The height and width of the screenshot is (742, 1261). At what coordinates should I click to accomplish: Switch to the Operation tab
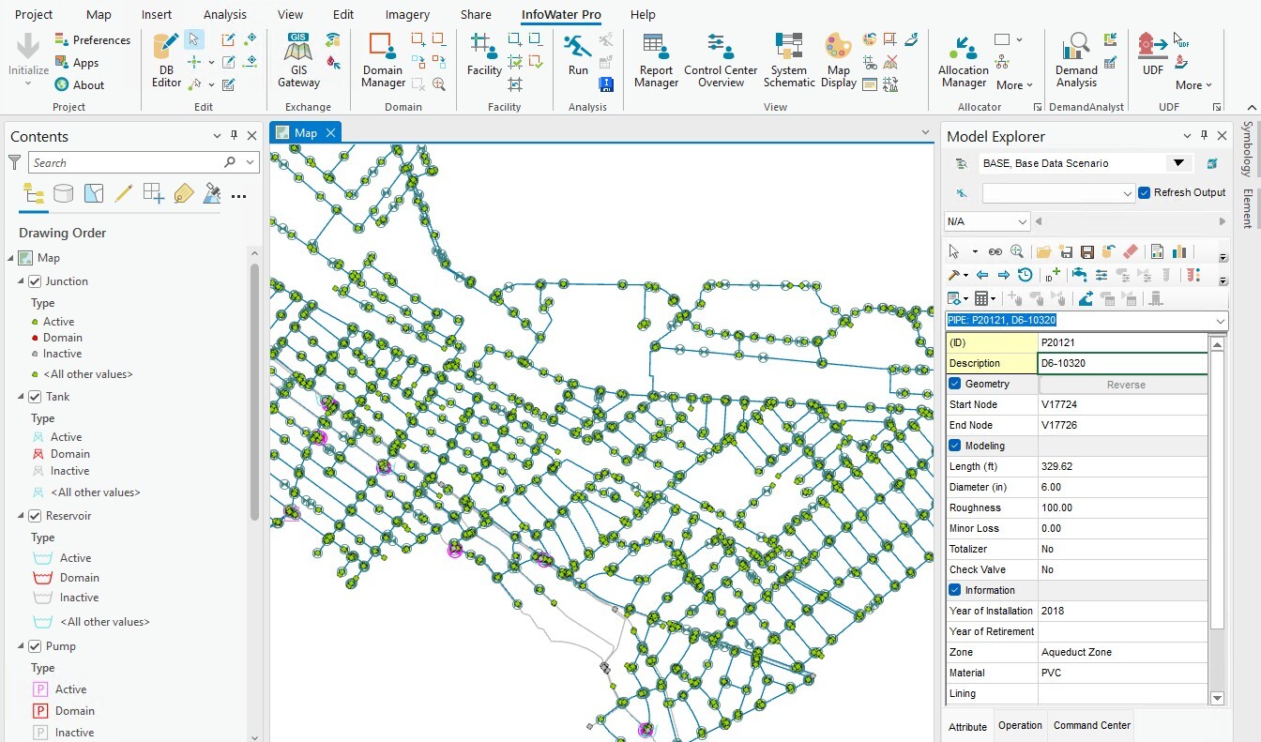pyautogui.click(x=1020, y=725)
